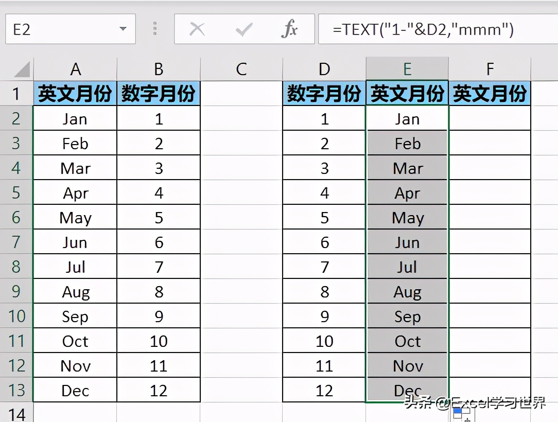The image size is (558, 422).
Task: Click cell E1 header 英文月份
Action: pos(407,94)
